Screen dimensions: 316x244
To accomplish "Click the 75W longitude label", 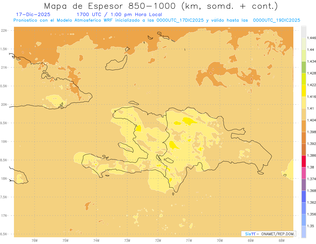I will 66,241.
